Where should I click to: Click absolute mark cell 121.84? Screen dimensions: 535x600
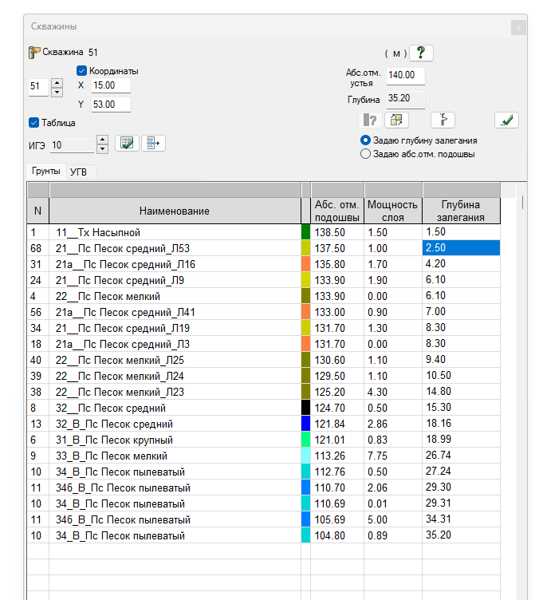pyautogui.click(x=337, y=424)
